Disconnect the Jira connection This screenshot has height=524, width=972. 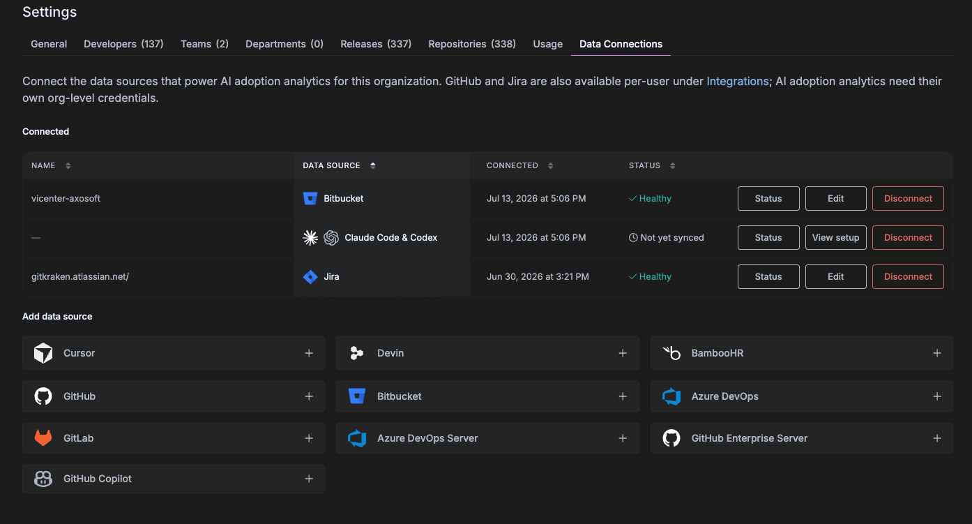point(908,276)
